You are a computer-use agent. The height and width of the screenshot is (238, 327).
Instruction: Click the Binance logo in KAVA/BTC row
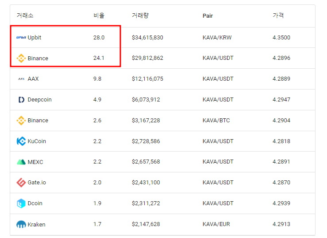tap(21, 121)
